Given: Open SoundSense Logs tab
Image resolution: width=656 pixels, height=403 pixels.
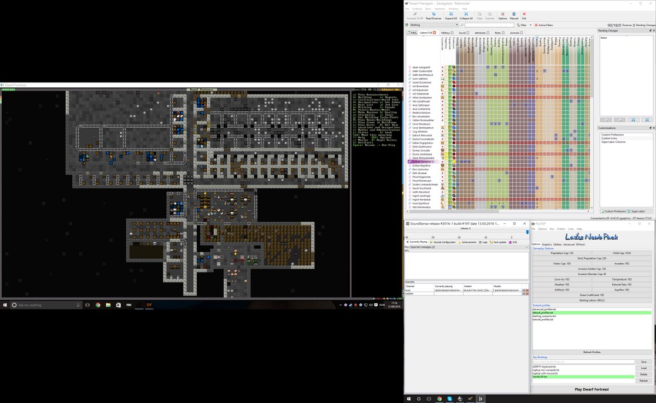Looking at the screenshot, I should [484, 242].
